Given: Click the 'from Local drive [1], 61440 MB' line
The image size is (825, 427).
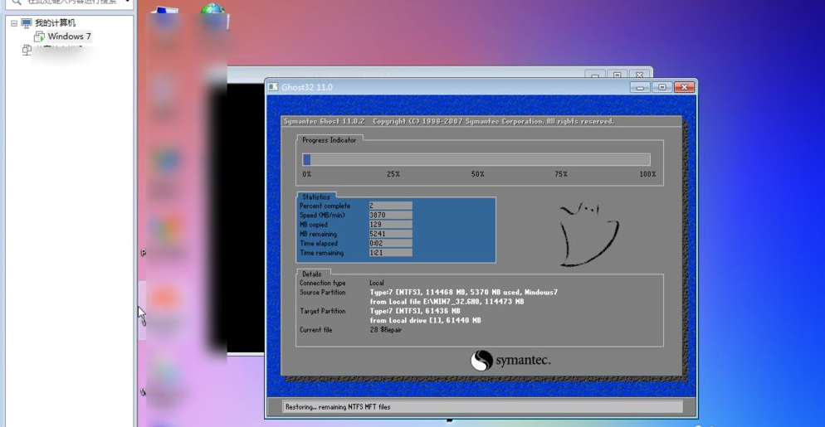Looking at the screenshot, I should click(x=425, y=320).
